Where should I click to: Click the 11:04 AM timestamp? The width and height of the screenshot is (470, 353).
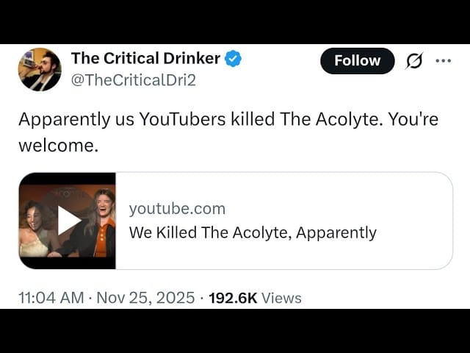click(x=50, y=298)
